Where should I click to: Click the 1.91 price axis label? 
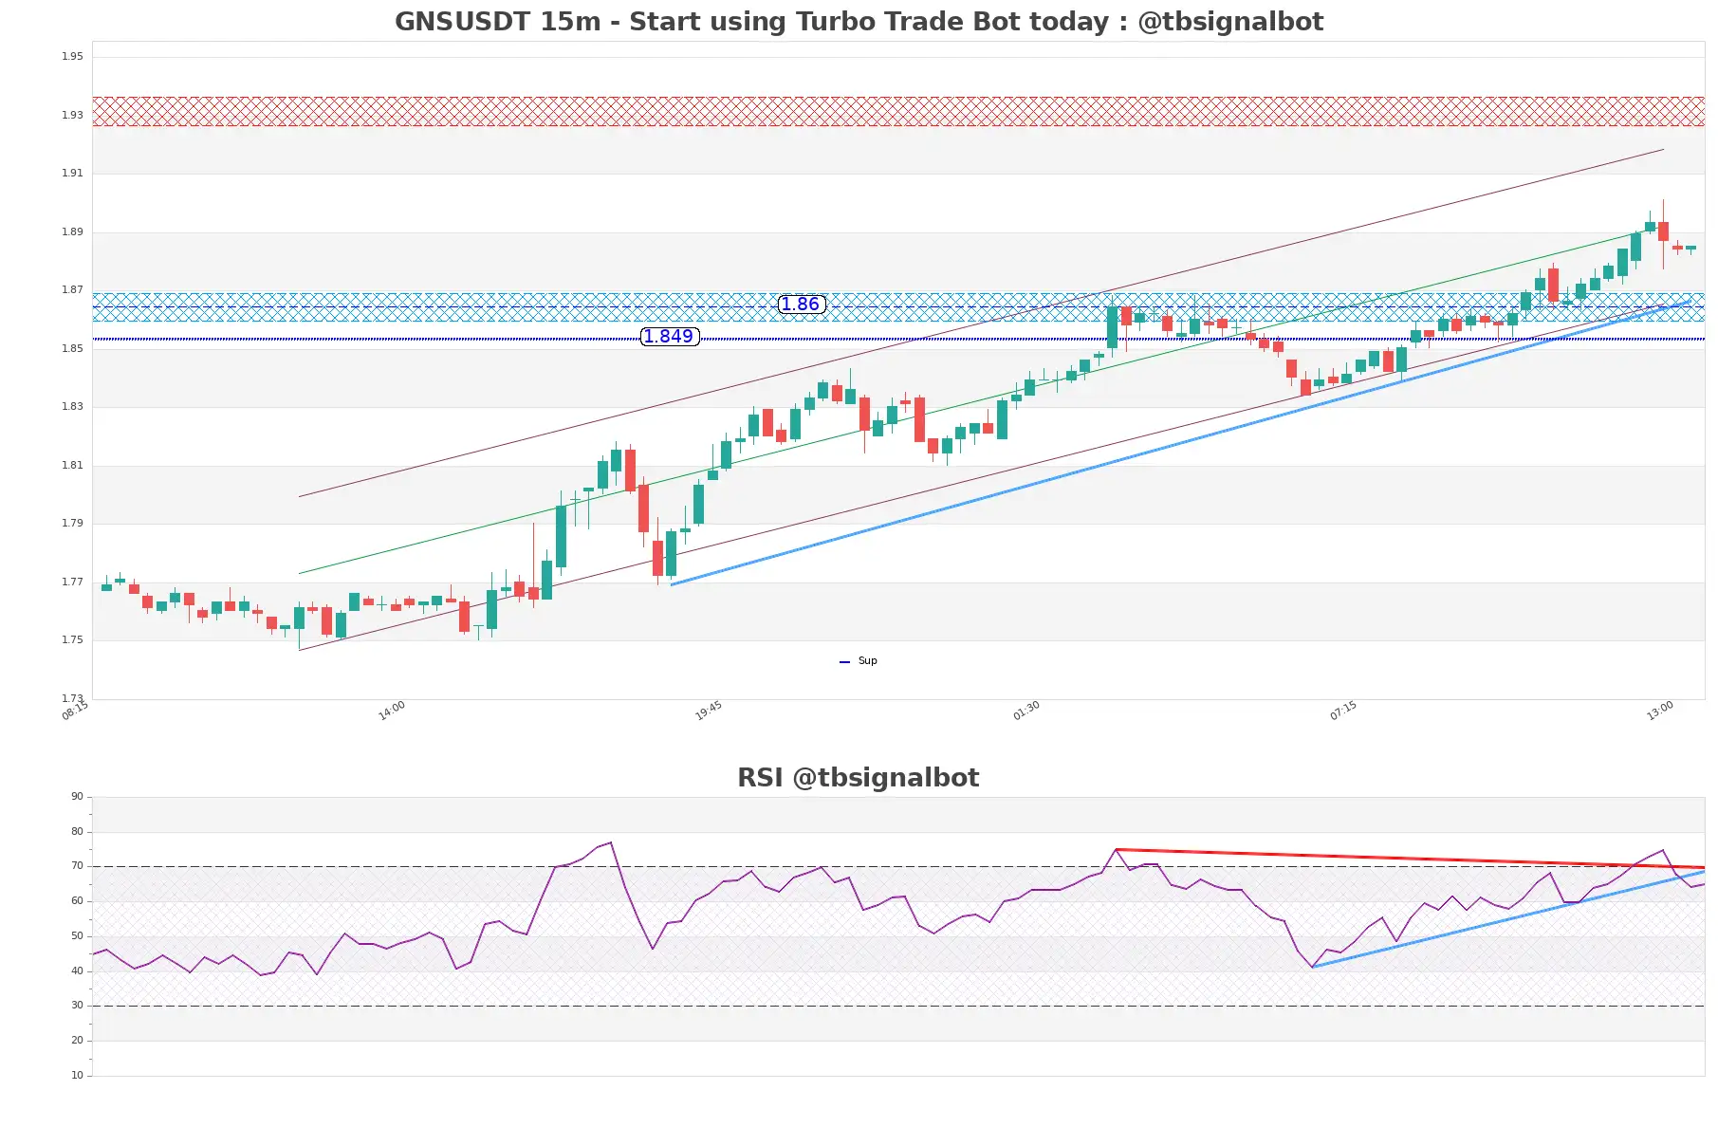point(72,174)
